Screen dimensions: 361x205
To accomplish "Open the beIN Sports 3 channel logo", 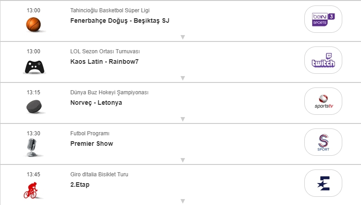I will [x=323, y=19].
